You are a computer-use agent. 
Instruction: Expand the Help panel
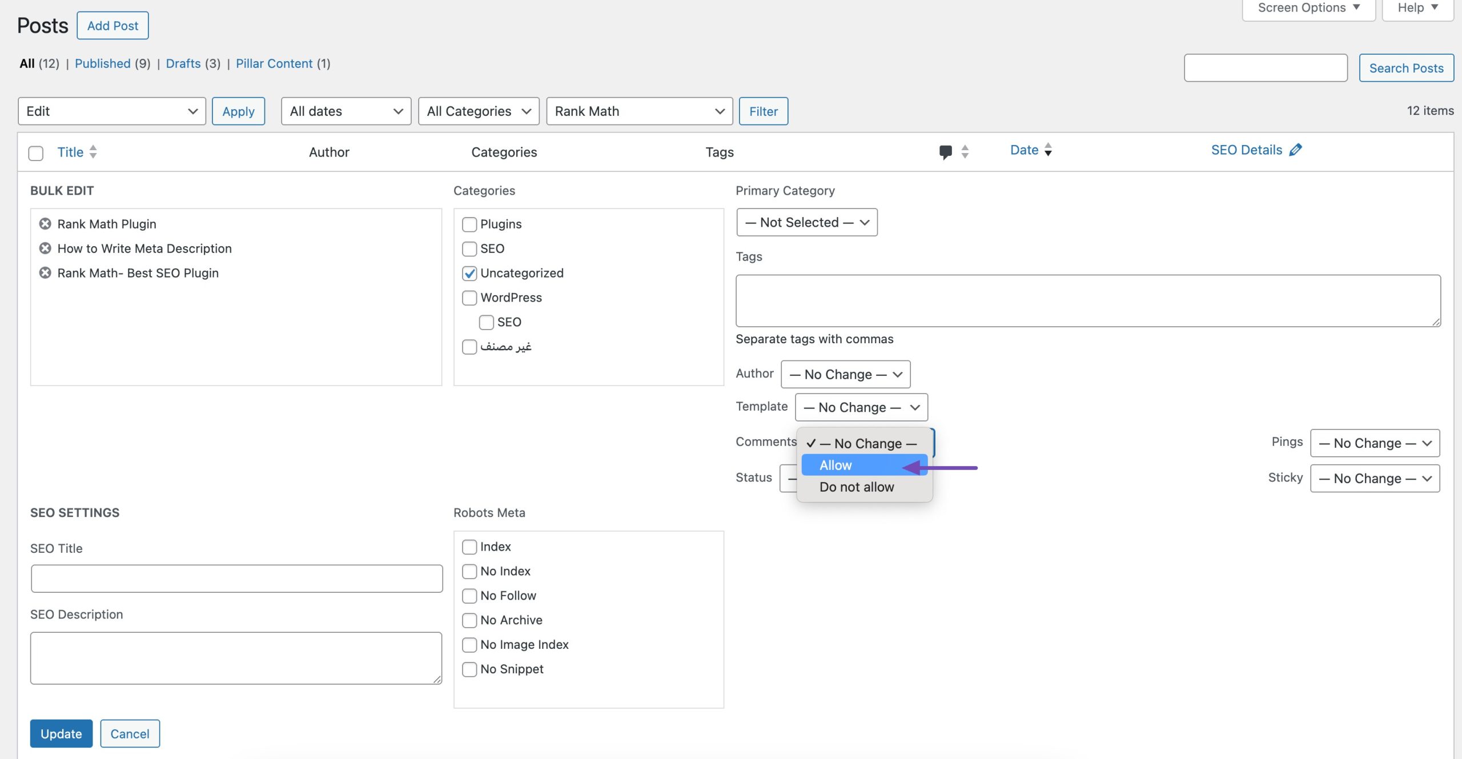pos(1417,9)
